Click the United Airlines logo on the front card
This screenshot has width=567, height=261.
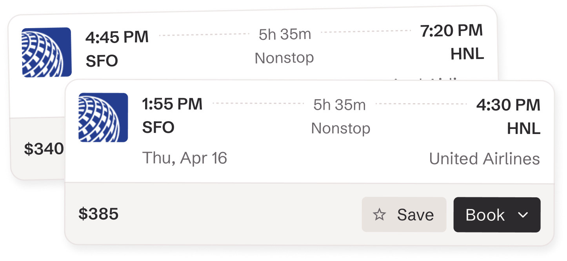click(104, 118)
